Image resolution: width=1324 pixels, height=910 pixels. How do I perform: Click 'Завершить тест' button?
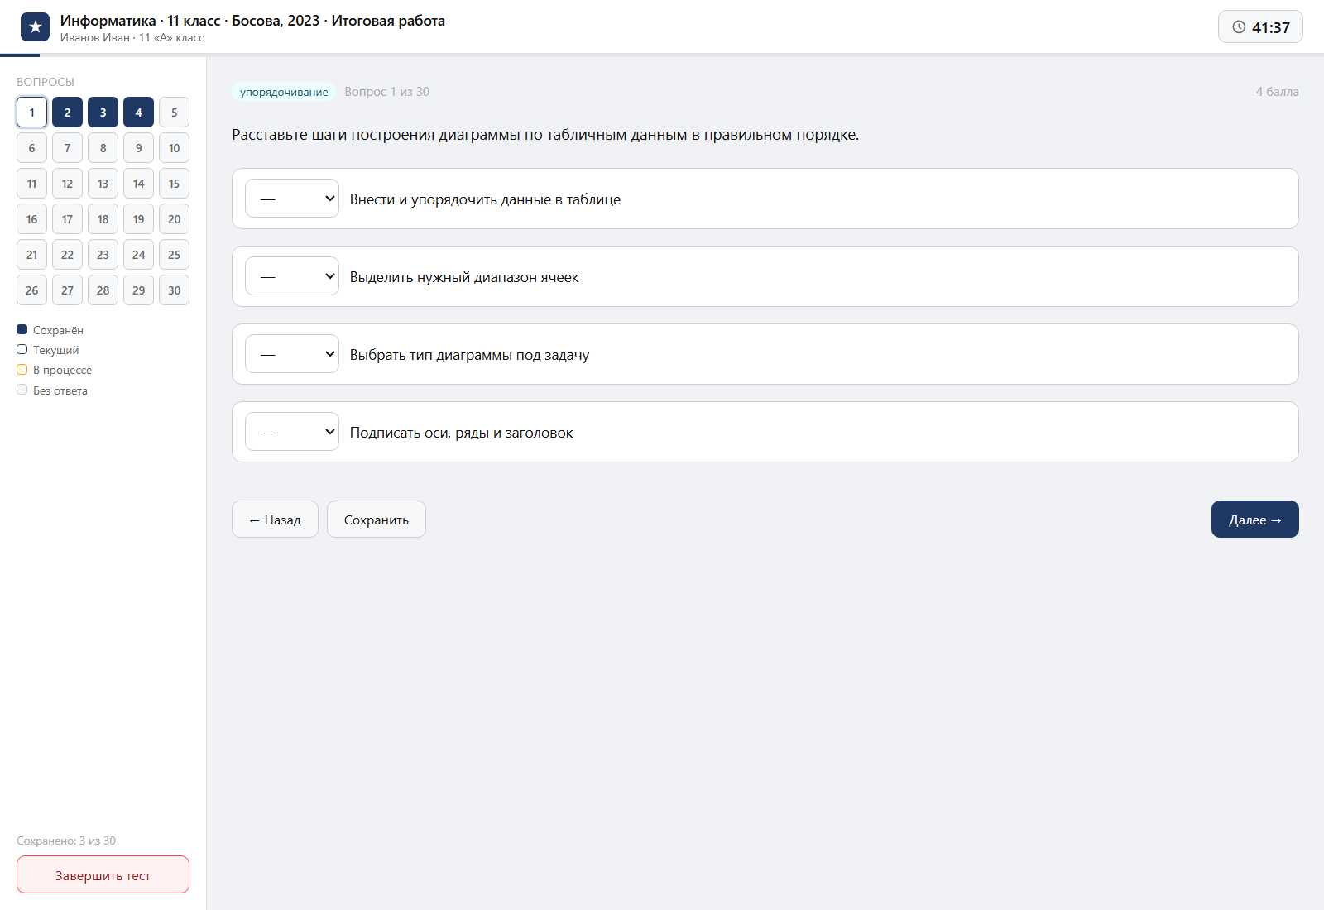click(103, 874)
